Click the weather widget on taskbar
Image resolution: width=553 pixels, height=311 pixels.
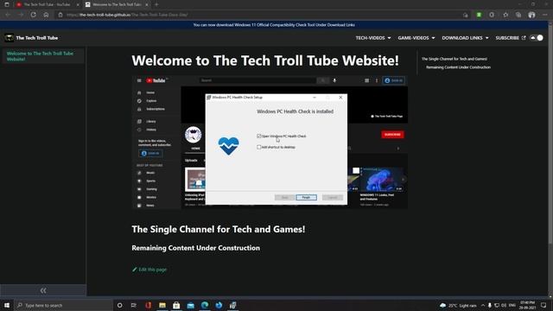click(x=458, y=305)
